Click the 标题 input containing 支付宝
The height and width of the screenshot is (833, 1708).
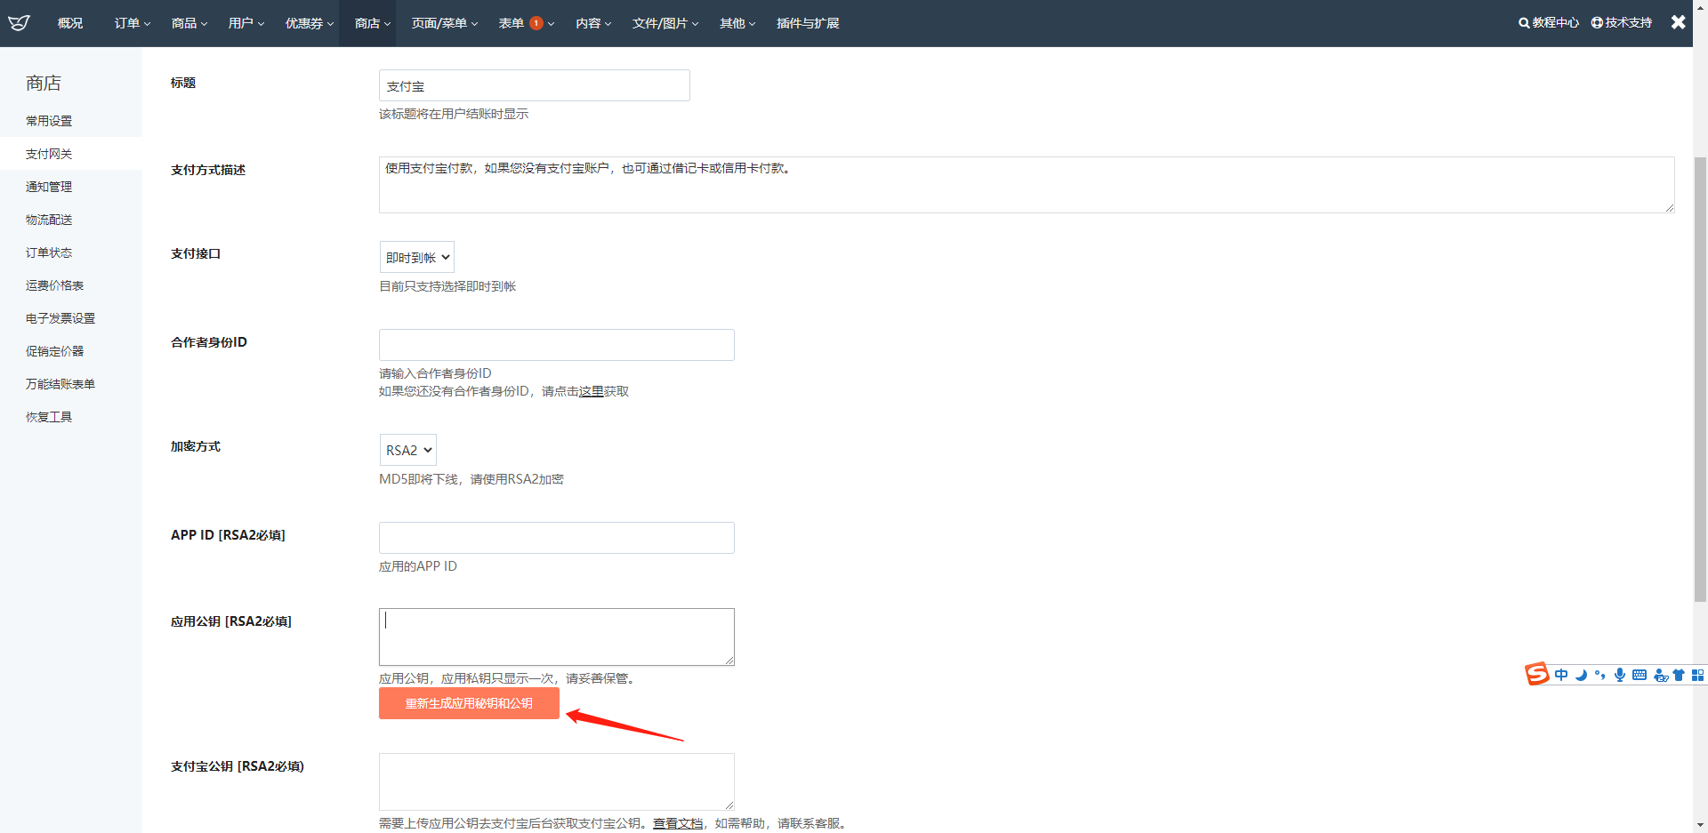534,85
